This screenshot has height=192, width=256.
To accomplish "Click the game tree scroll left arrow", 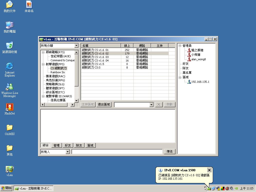I will (42, 104).
